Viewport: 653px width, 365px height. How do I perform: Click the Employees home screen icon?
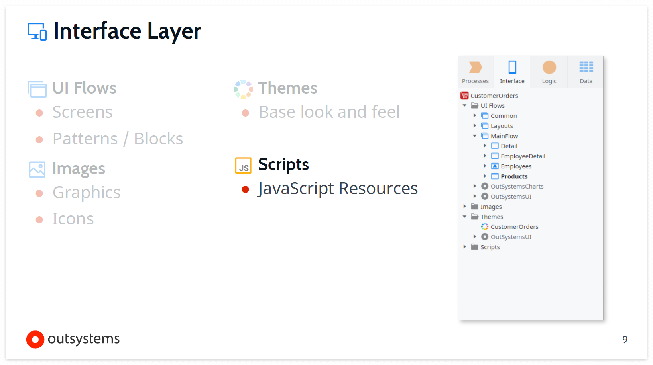[x=495, y=166]
